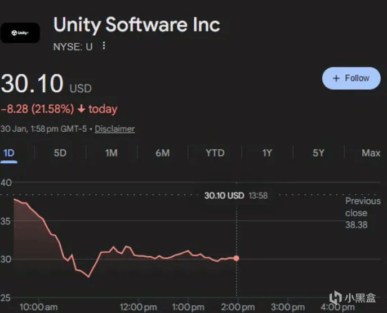Image resolution: width=387 pixels, height=313 pixels.
Task: Select the 6M time range
Action: [x=162, y=153]
